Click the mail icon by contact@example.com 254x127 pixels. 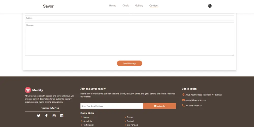click(183, 100)
